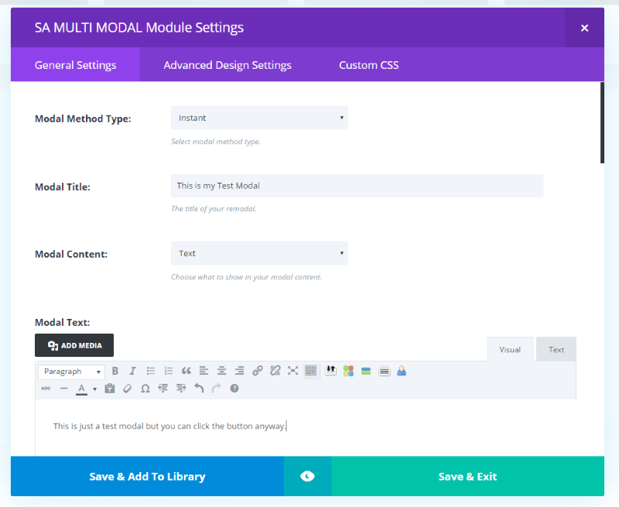Click the Add Media button
Viewport: 619px width, 507px height.
74,345
